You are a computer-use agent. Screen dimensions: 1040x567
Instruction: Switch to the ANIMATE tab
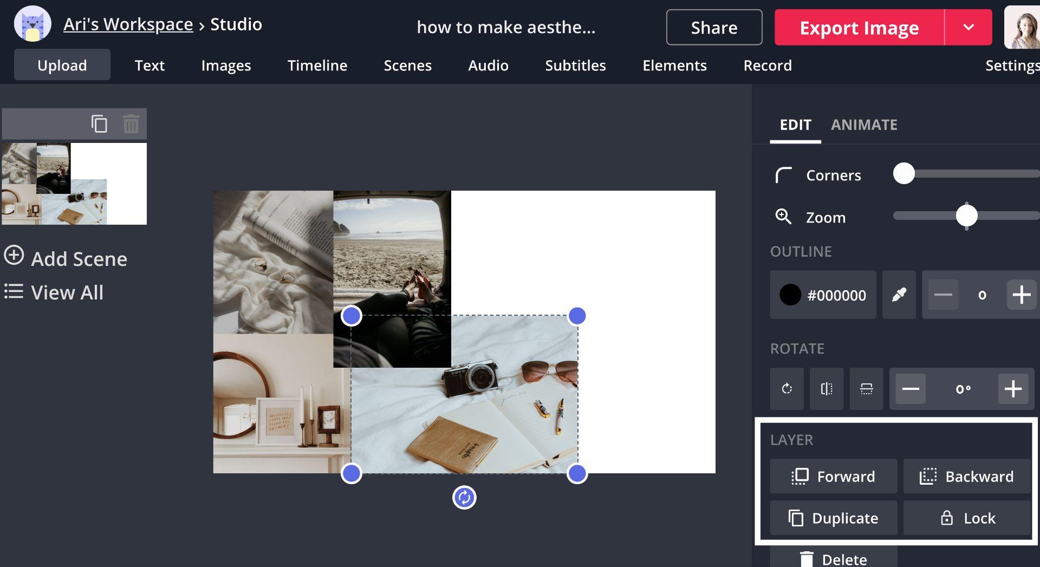click(x=864, y=125)
